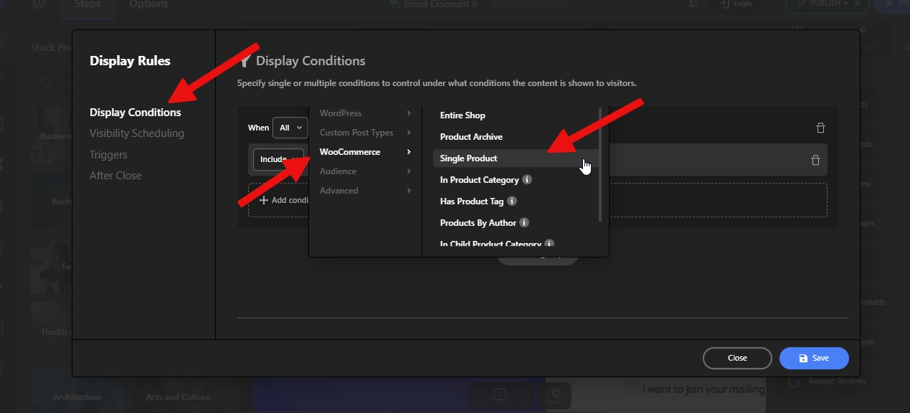Choose the Products By Author condition
Viewport: 910px width, 413px height.
tap(478, 223)
